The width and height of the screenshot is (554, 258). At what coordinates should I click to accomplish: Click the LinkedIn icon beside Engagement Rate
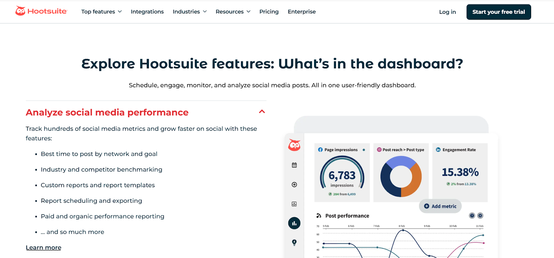(x=438, y=150)
